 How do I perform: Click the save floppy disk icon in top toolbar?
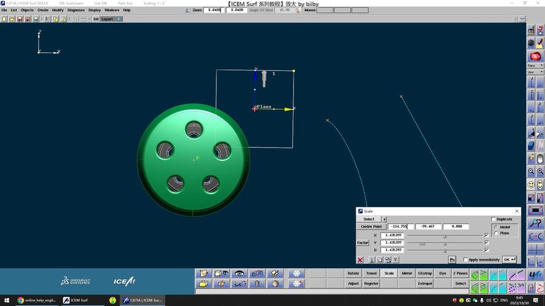(20, 19)
